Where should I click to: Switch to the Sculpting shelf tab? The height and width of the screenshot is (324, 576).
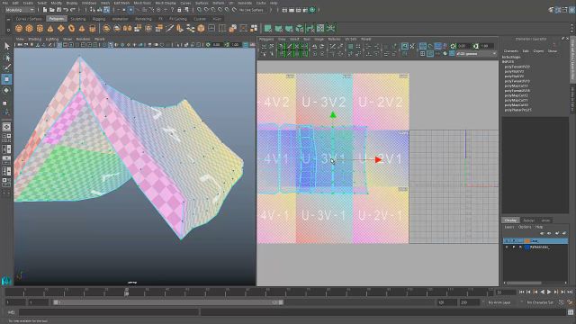[78, 19]
